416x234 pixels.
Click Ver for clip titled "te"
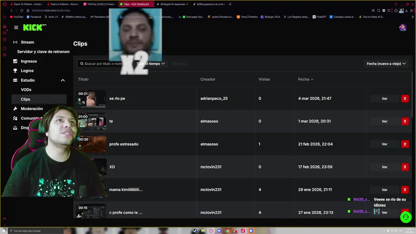click(x=384, y=121)
